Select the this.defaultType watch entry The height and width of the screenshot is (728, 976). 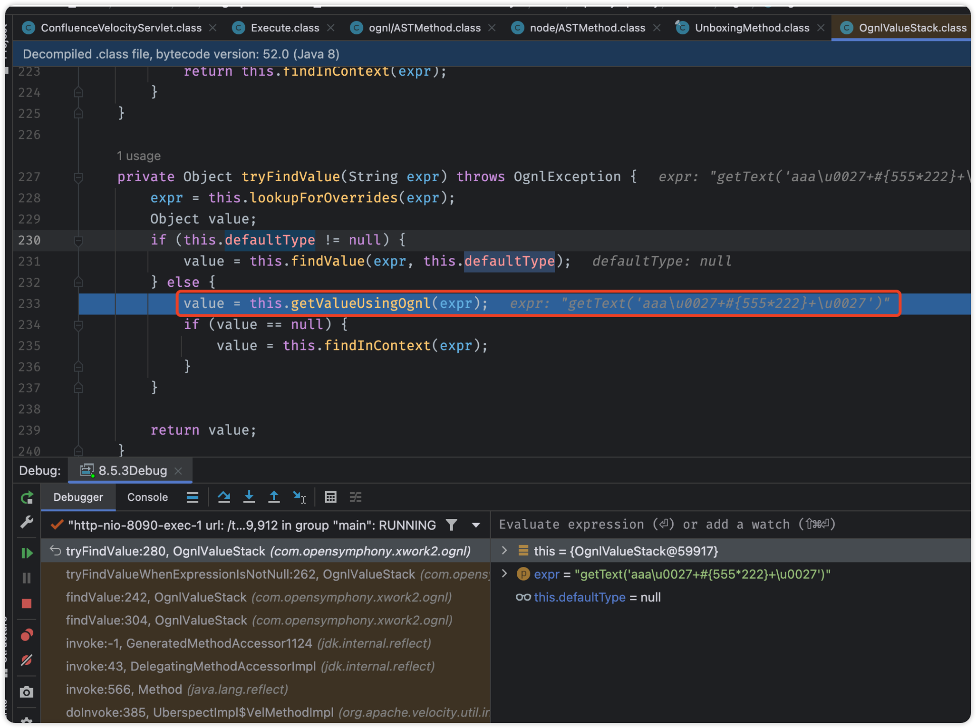pos(597,597)
